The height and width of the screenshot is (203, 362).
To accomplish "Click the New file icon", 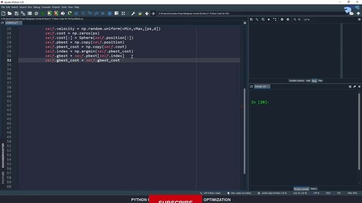I will (x=3, y=14).
